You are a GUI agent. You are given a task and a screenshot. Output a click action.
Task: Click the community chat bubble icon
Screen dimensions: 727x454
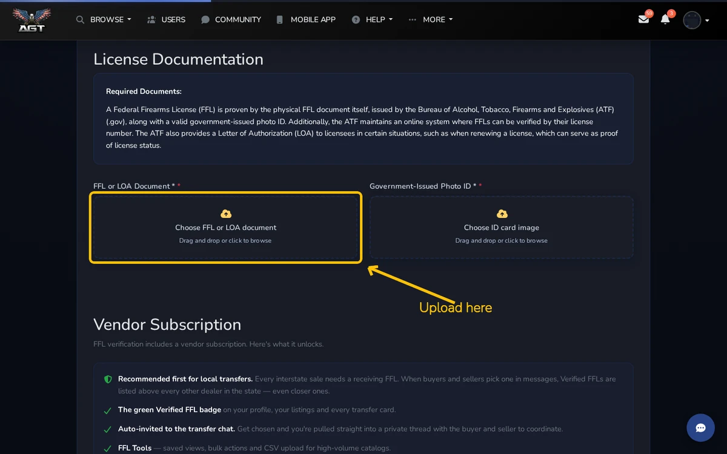click(x=205, y=19)
